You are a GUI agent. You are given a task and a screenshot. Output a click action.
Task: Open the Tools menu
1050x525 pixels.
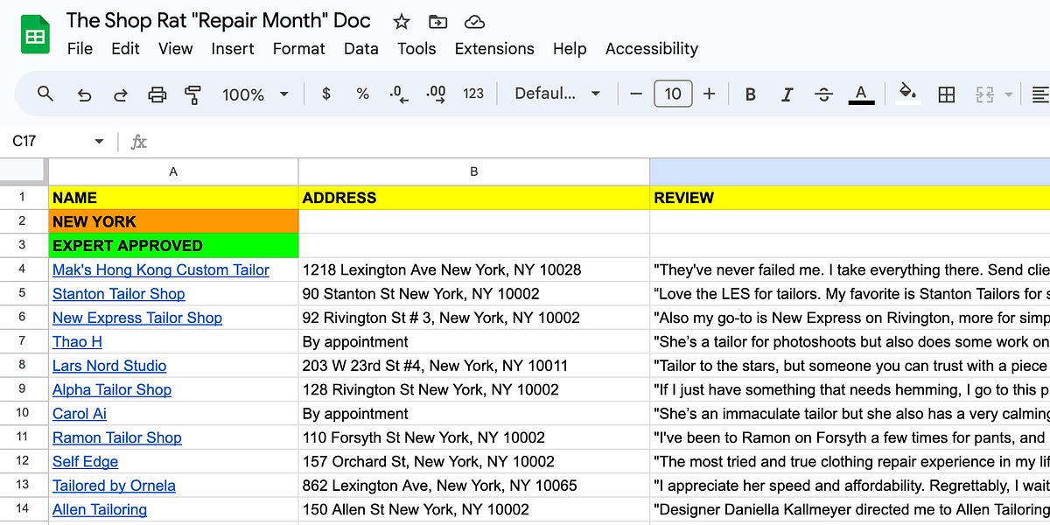coord(416,48)
